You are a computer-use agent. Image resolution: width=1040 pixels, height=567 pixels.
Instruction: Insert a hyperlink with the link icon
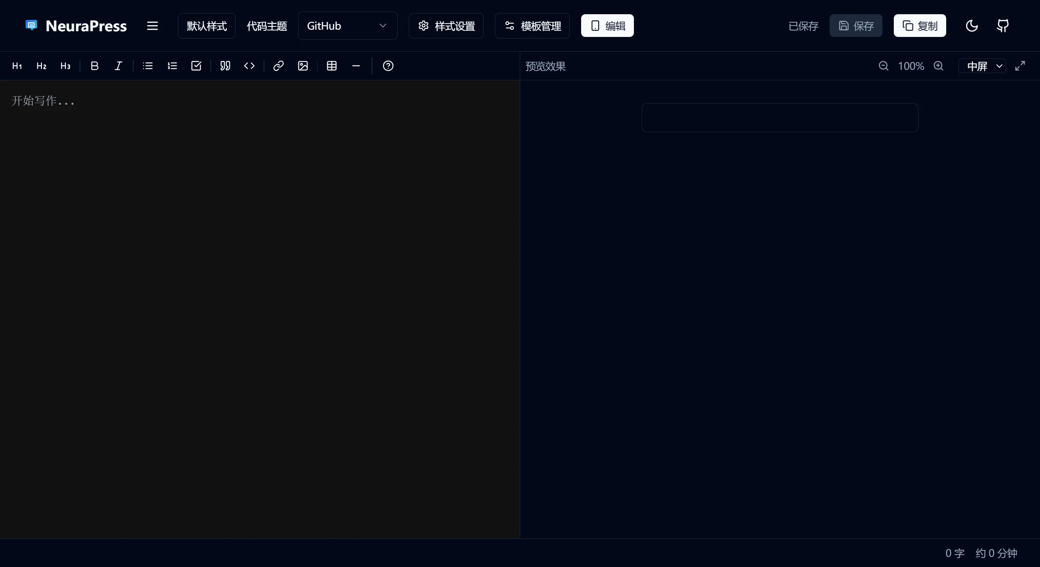[x=278, y=66]
